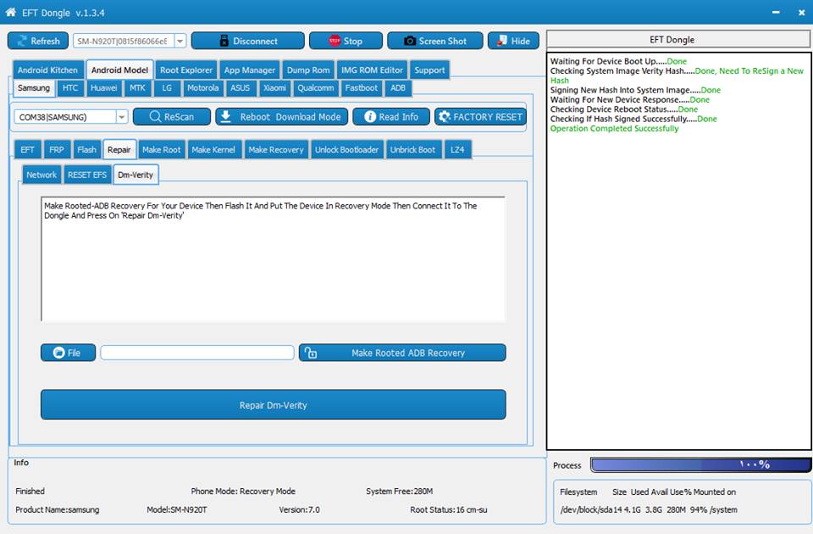This screenshot has width=813, height=534.
Task: Switch to the HTC brand tab
Action: pos(70,88)
